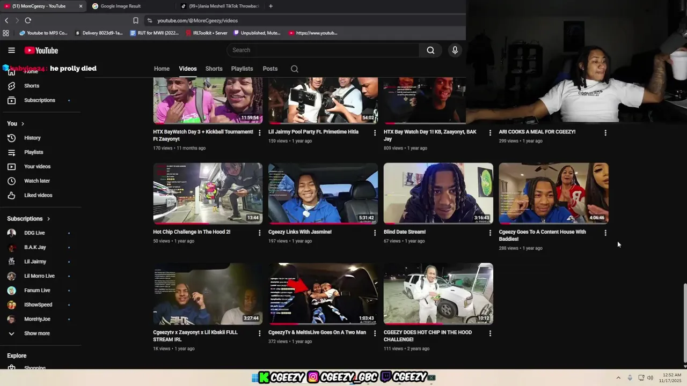Open a new browser tab

click(x=271, y=6)
